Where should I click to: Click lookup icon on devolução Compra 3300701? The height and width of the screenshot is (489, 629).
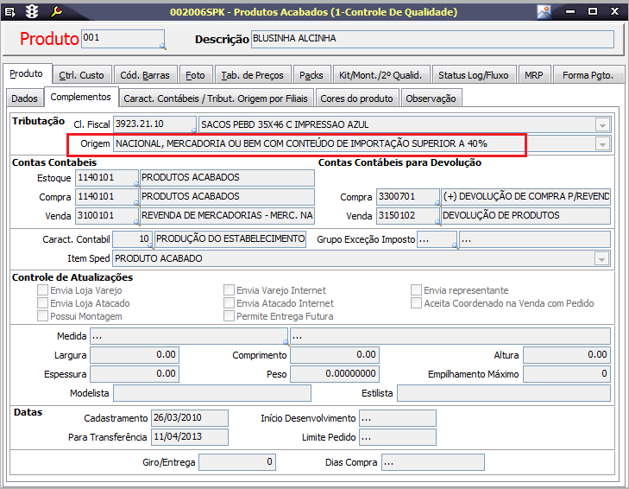[x=437, y=203]
